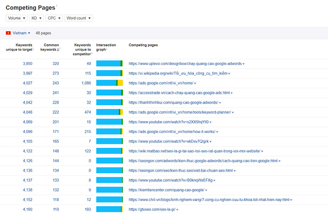Click info icon on Keywords unique to target

(x=33, y=49)
